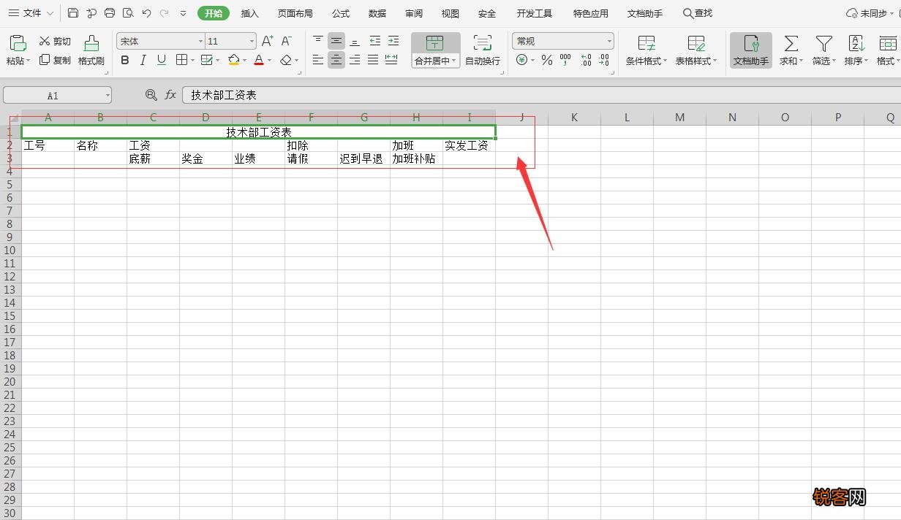Click the Redo arrow icon

164,13
